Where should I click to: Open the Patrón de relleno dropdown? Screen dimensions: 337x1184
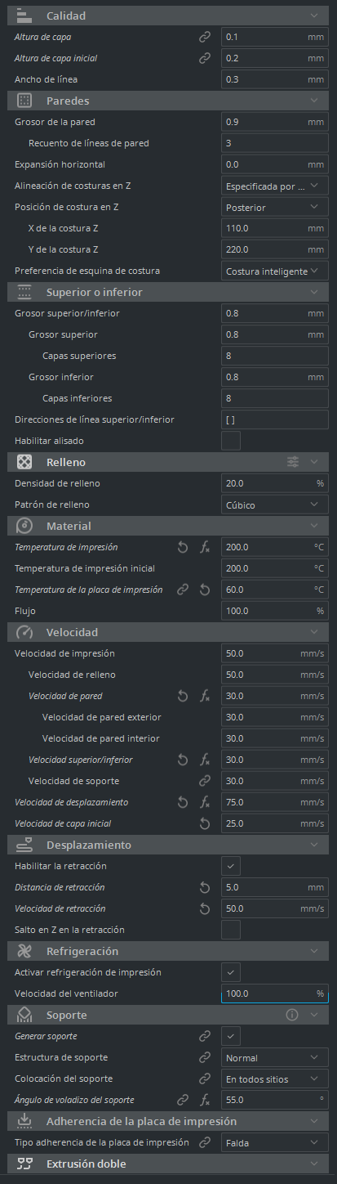(x=275, y=505)
